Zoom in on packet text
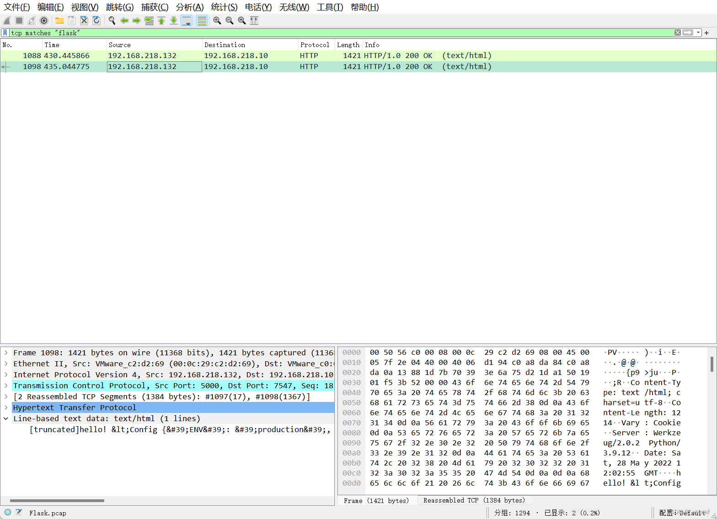 [217, 21]
